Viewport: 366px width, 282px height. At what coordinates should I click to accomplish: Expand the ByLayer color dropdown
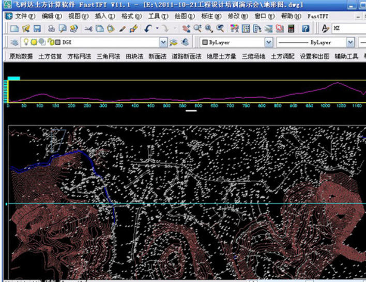pyautogui.click(x=268, y=42)
